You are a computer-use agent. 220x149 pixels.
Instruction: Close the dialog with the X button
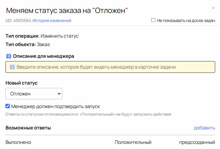pos(213,8)
